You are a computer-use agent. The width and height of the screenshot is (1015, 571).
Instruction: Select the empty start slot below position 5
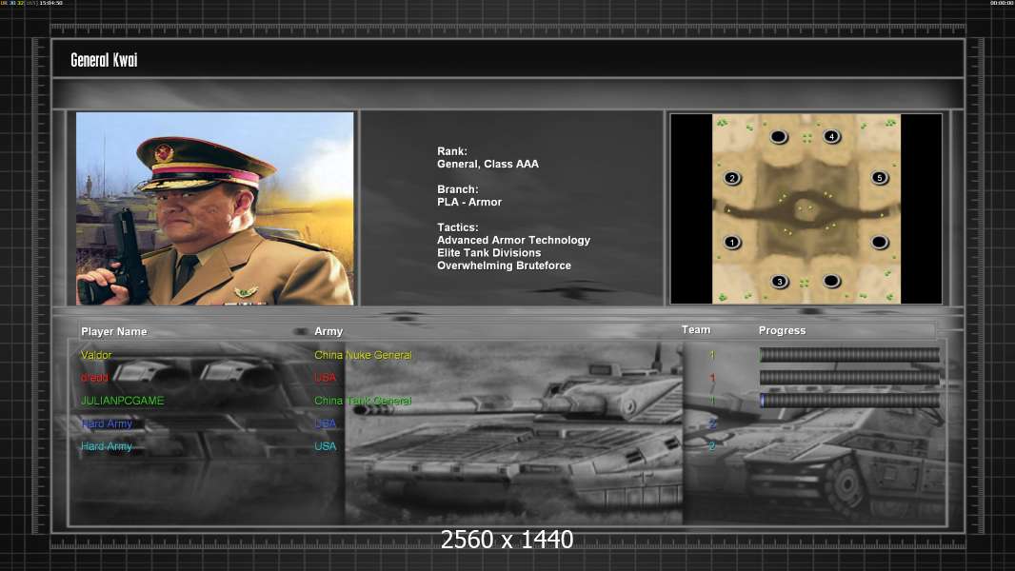click(879, 243)
